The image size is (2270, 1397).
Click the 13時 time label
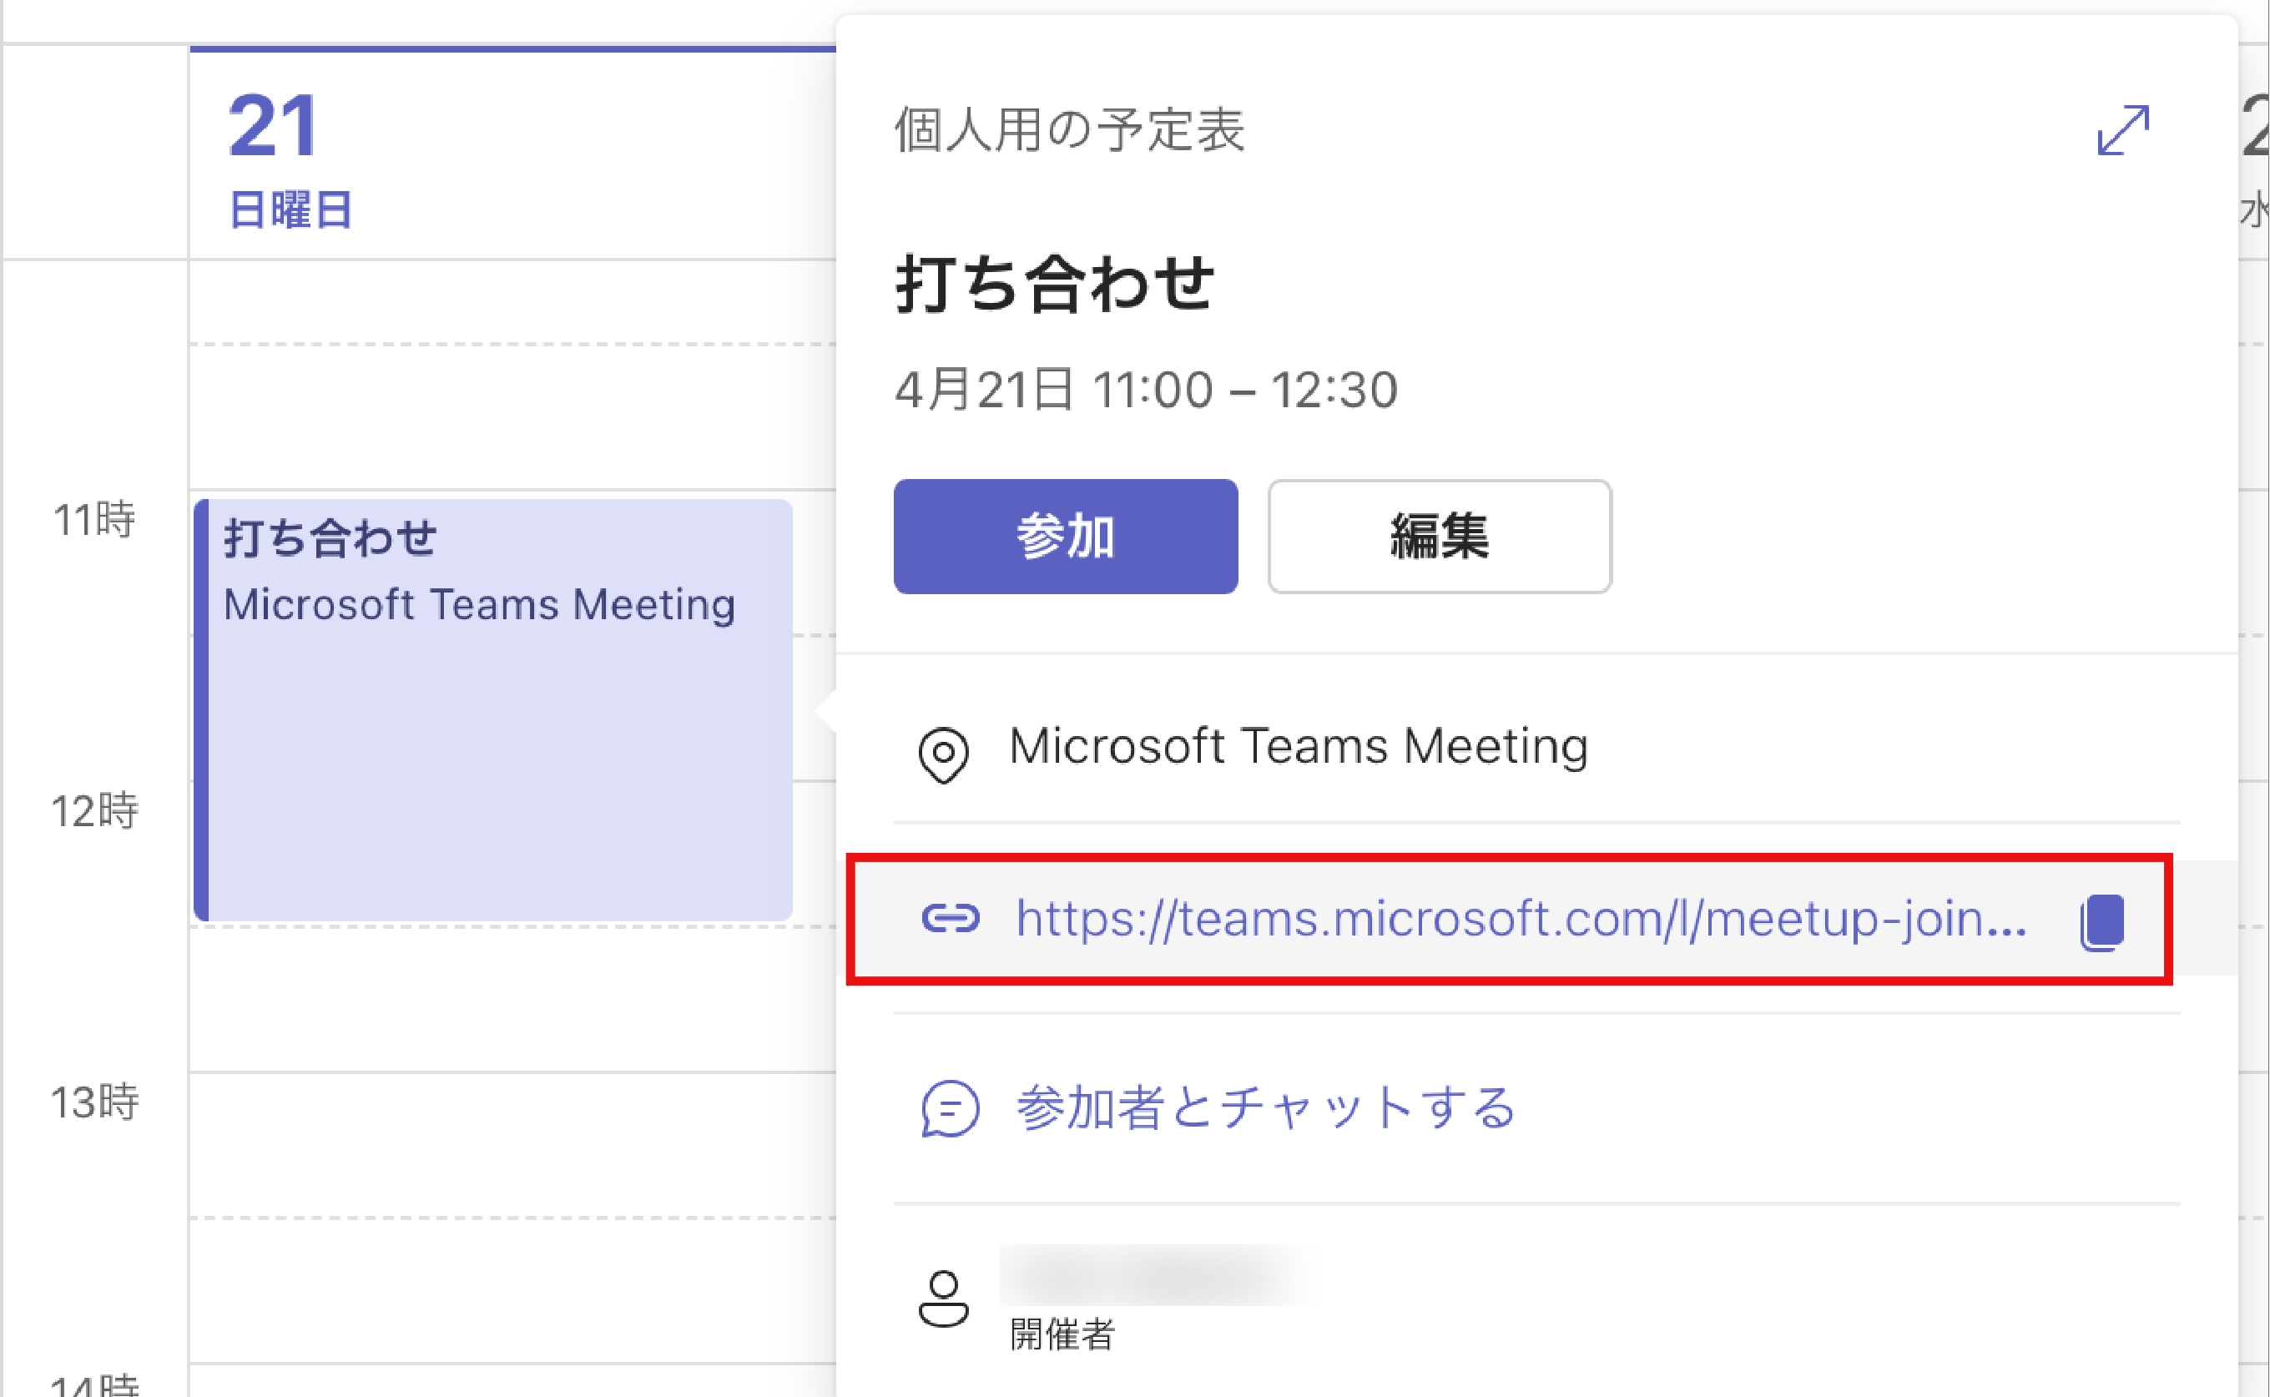(x=94, y=1102)
